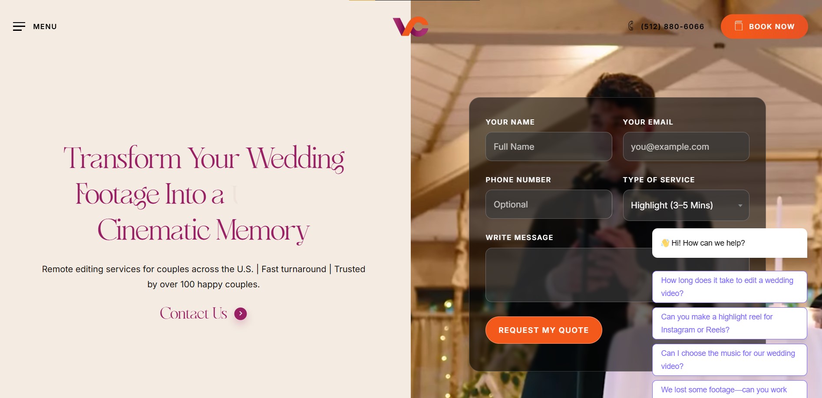Focus the Full Name field
The image size is (822, 398).
coord(549,147)
